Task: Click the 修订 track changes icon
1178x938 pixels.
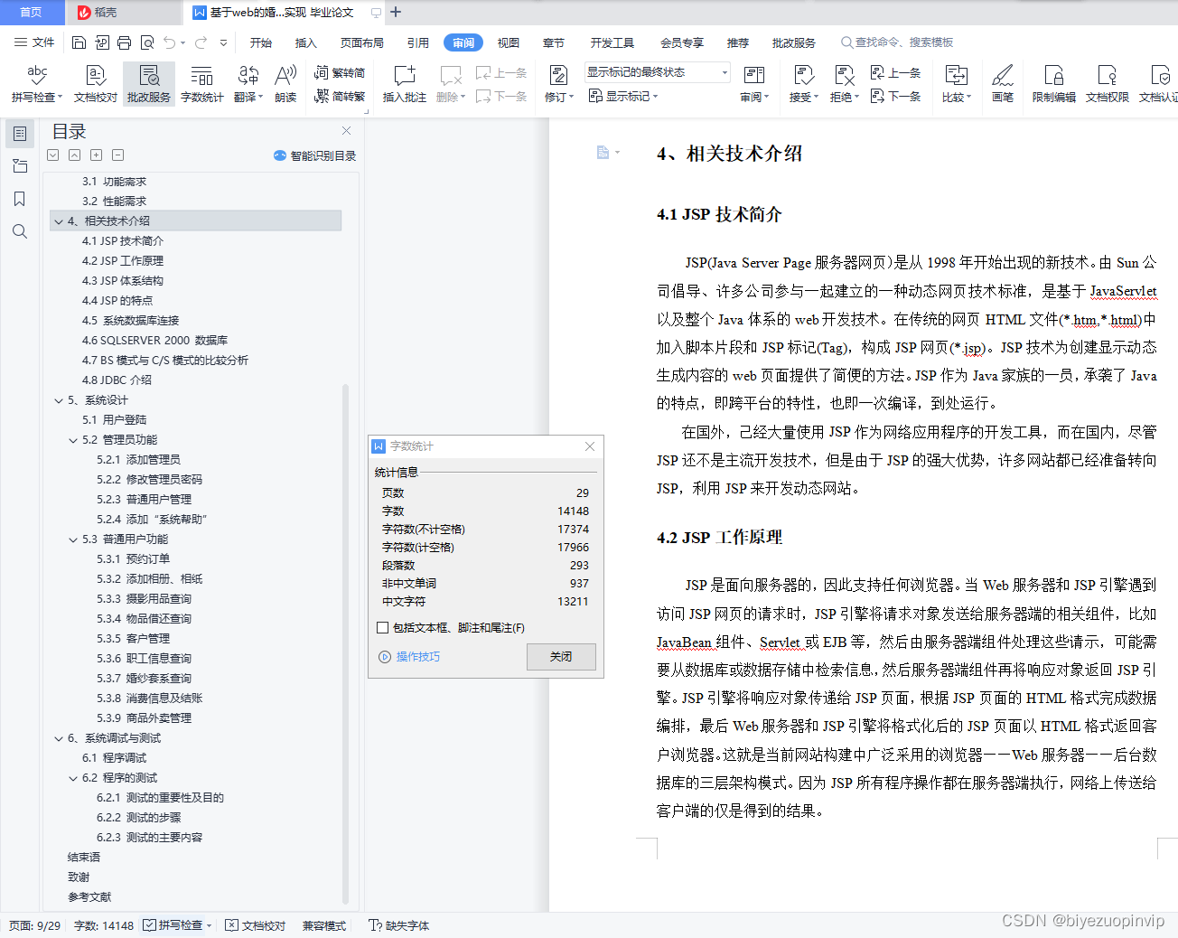Action: tap(559, 75)
